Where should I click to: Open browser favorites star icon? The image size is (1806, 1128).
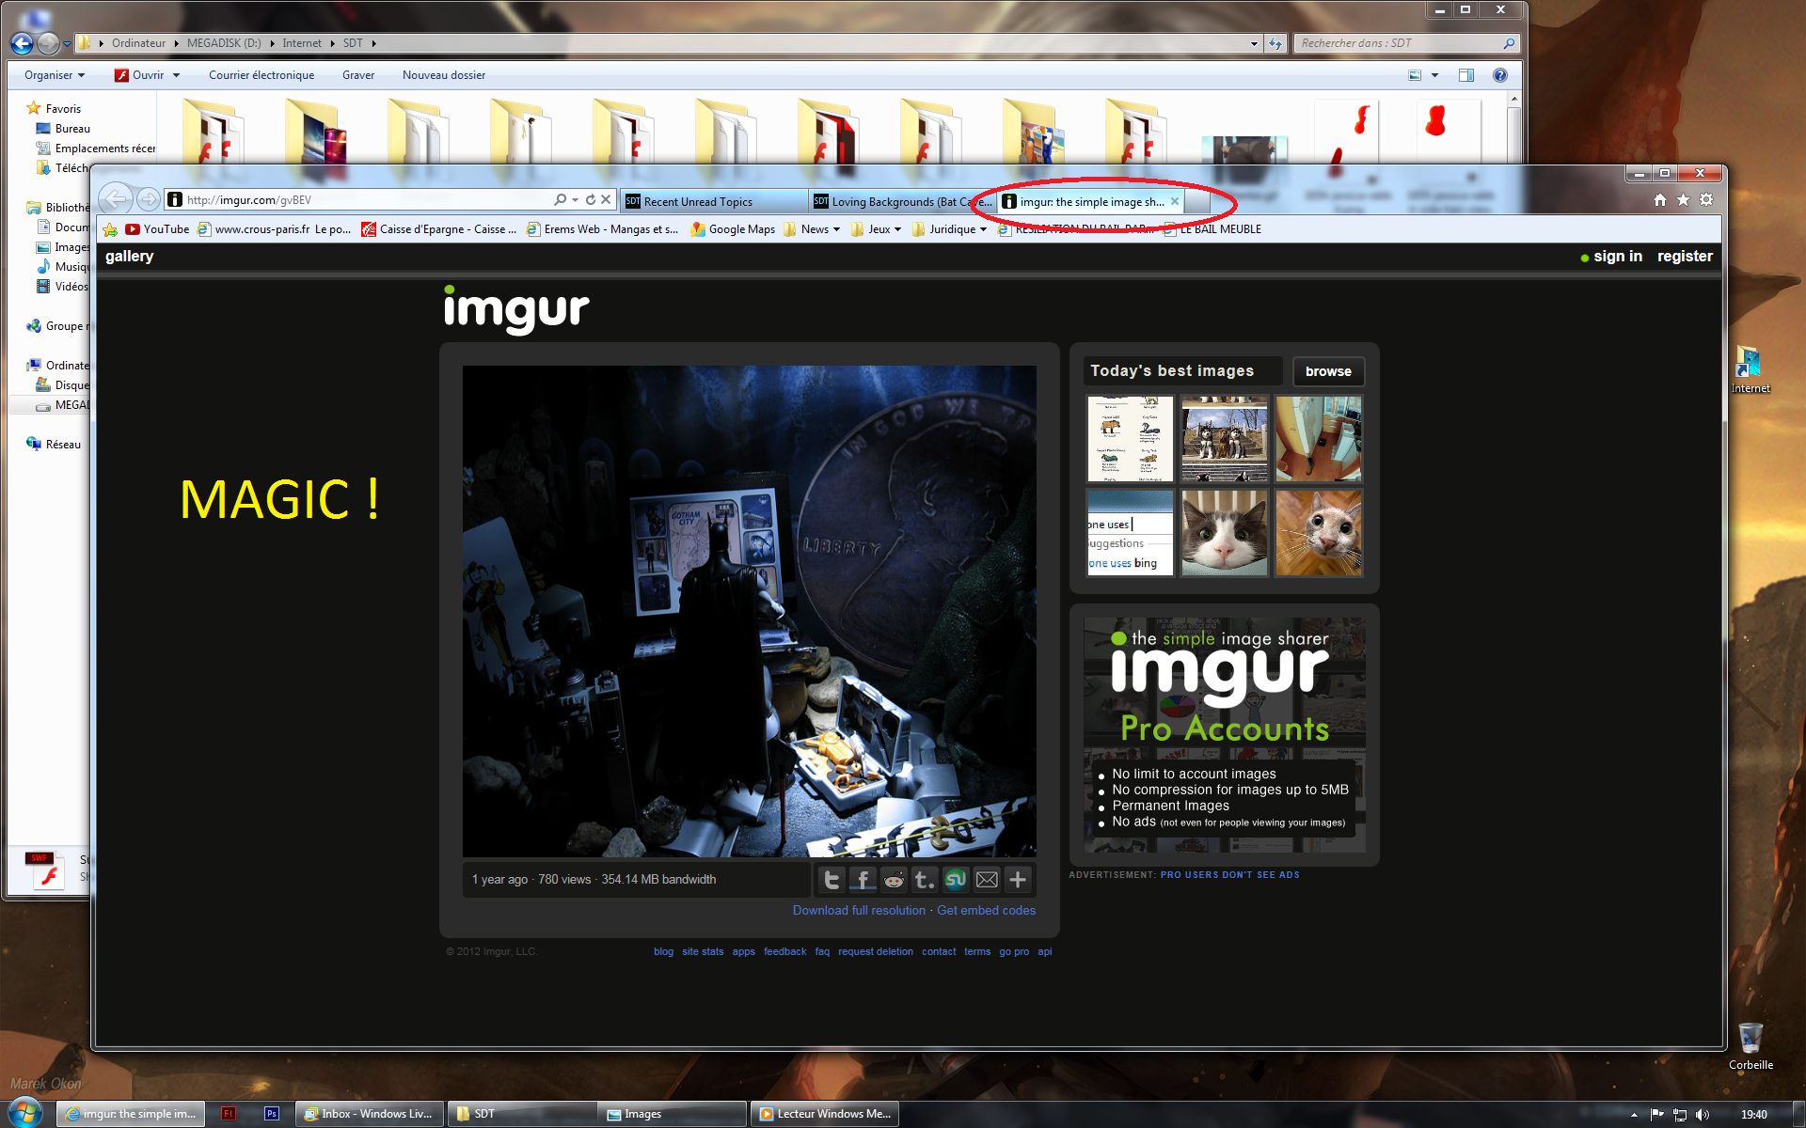click(1684, 199)
